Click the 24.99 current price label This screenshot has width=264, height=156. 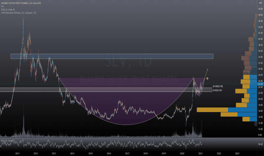pyautogui.click(x=260, y=84)
